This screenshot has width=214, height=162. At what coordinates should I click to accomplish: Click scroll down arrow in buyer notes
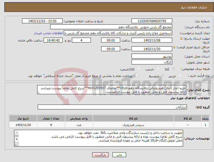[17, 139]
